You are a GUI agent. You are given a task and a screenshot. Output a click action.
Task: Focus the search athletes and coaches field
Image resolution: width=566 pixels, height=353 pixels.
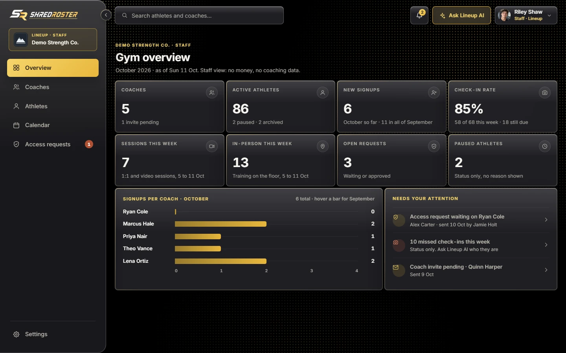coord(199,15)
